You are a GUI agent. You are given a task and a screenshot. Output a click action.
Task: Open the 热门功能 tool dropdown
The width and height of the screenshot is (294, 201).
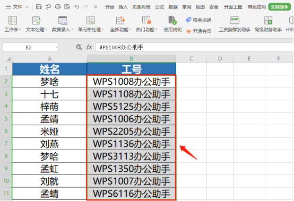point(146,24)
